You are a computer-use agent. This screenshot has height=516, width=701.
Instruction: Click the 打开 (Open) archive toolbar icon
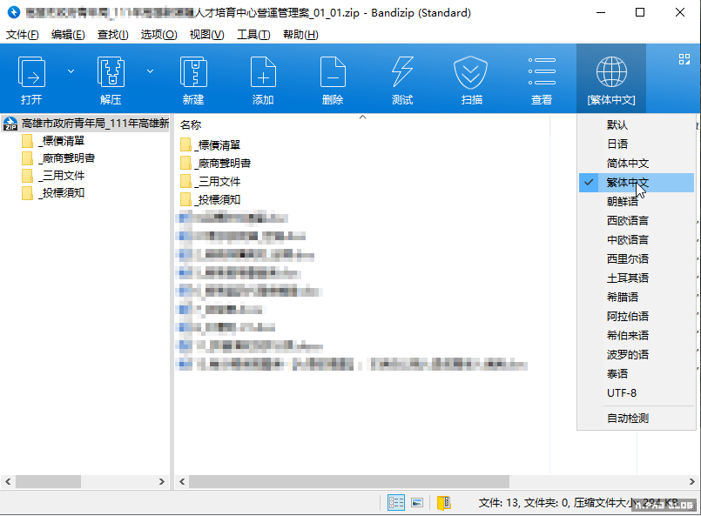pyautogui.click(x=32, y=78)
